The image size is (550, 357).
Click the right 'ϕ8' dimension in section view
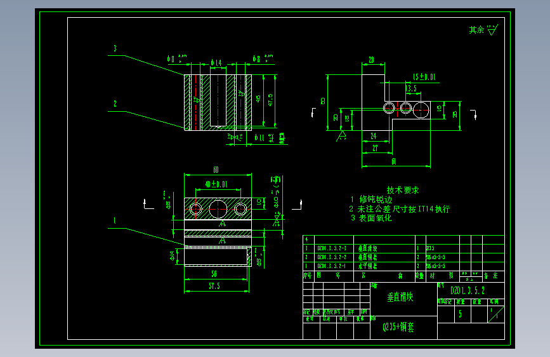tap(256, 58)
